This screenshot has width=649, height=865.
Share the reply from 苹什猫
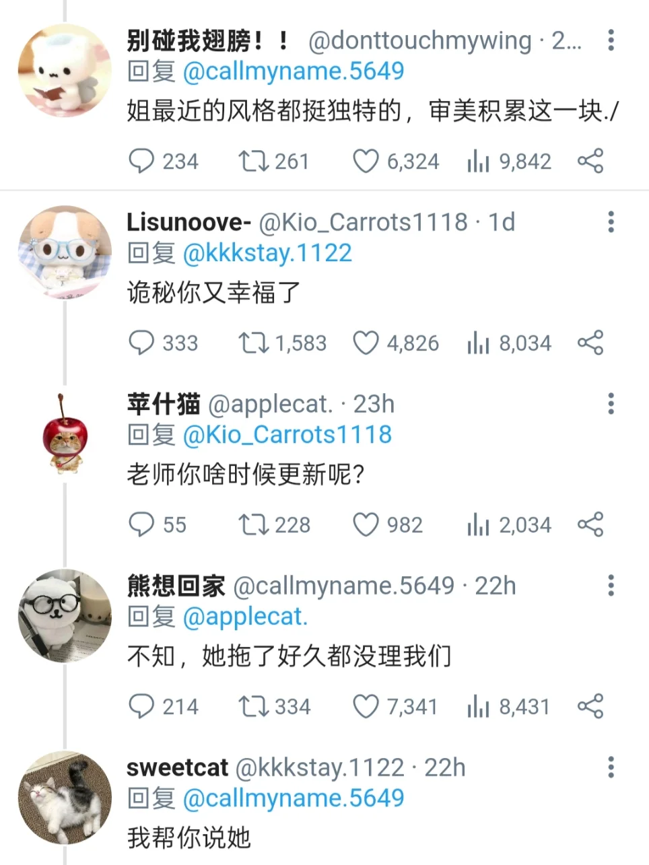590,525
